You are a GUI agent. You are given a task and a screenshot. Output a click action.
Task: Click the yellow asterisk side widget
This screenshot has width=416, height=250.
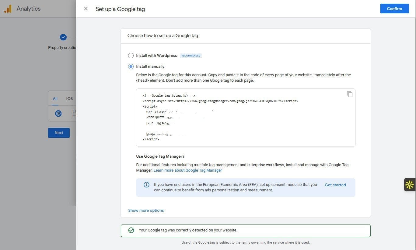point(410,185)
